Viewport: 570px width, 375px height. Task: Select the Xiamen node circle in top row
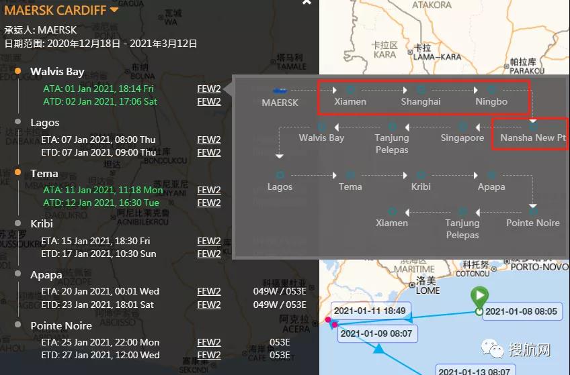point(350,89)
